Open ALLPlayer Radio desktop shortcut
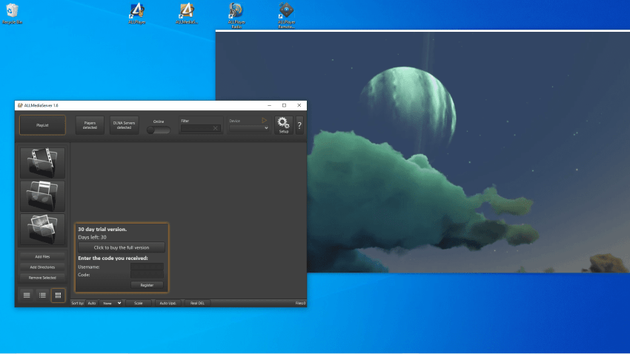 click(x=236, y=16)
